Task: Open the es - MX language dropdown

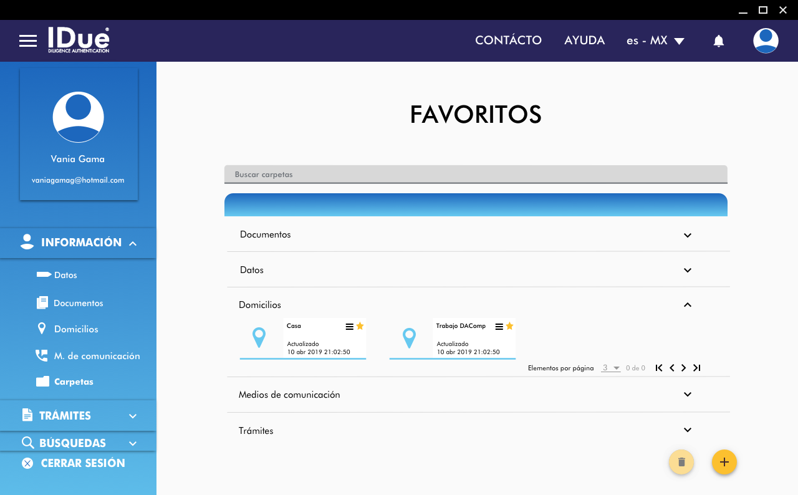Action: tap(655, 41)
